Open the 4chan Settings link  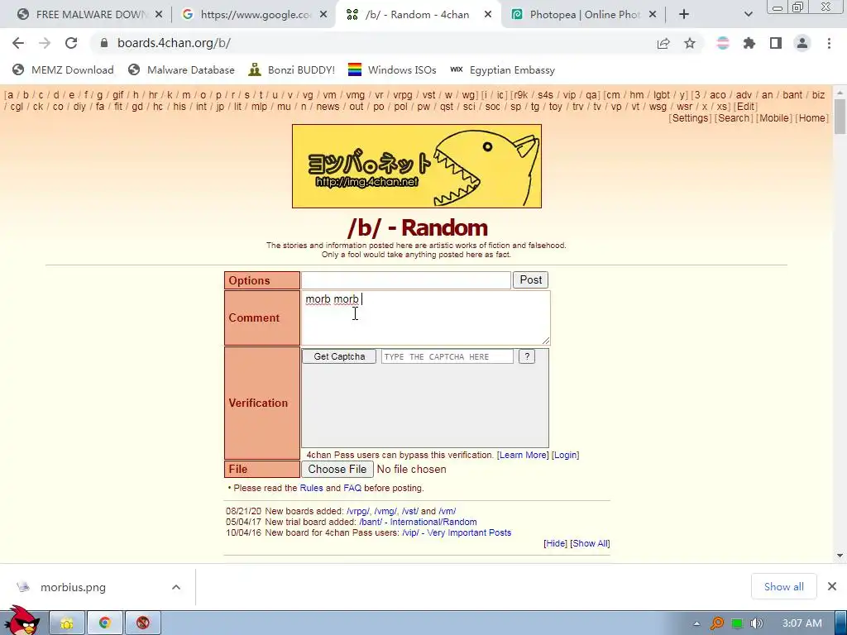[x=691, y=118]
